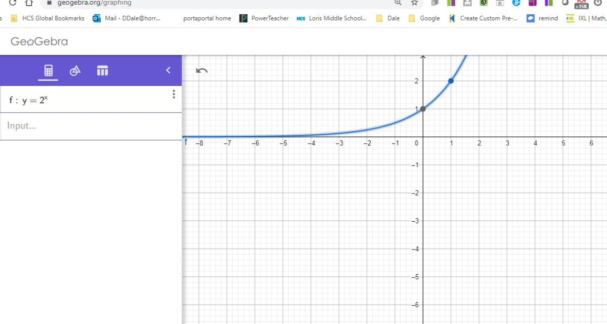Screen dimensions: 607x324
Task: Bookmark this page with the star icon
Action: [414, 3]
